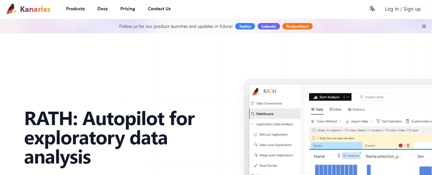Click the Data Painter brush icon
The height and width of the screenshot is (175, 432).
[256, 166]
